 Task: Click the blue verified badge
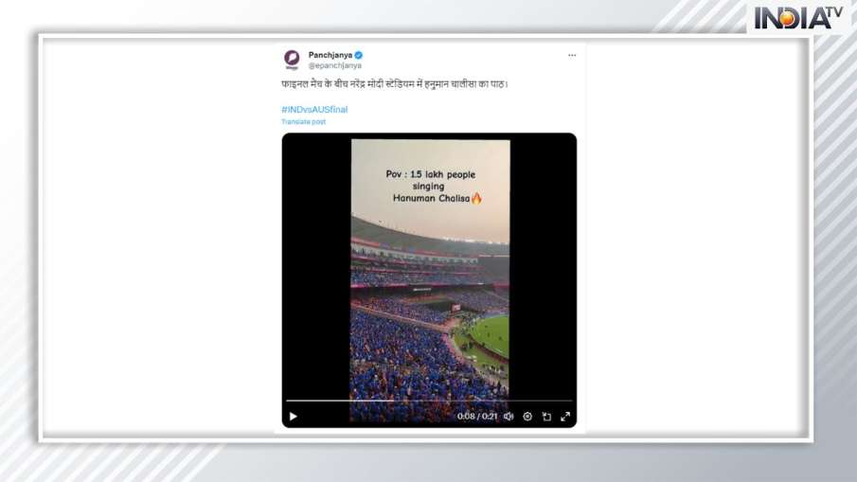pyautogui.click(x=359, y=55)
